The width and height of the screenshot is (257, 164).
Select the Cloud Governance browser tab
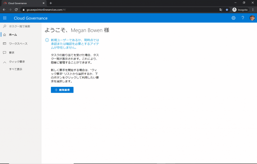[x=24, y=3]
